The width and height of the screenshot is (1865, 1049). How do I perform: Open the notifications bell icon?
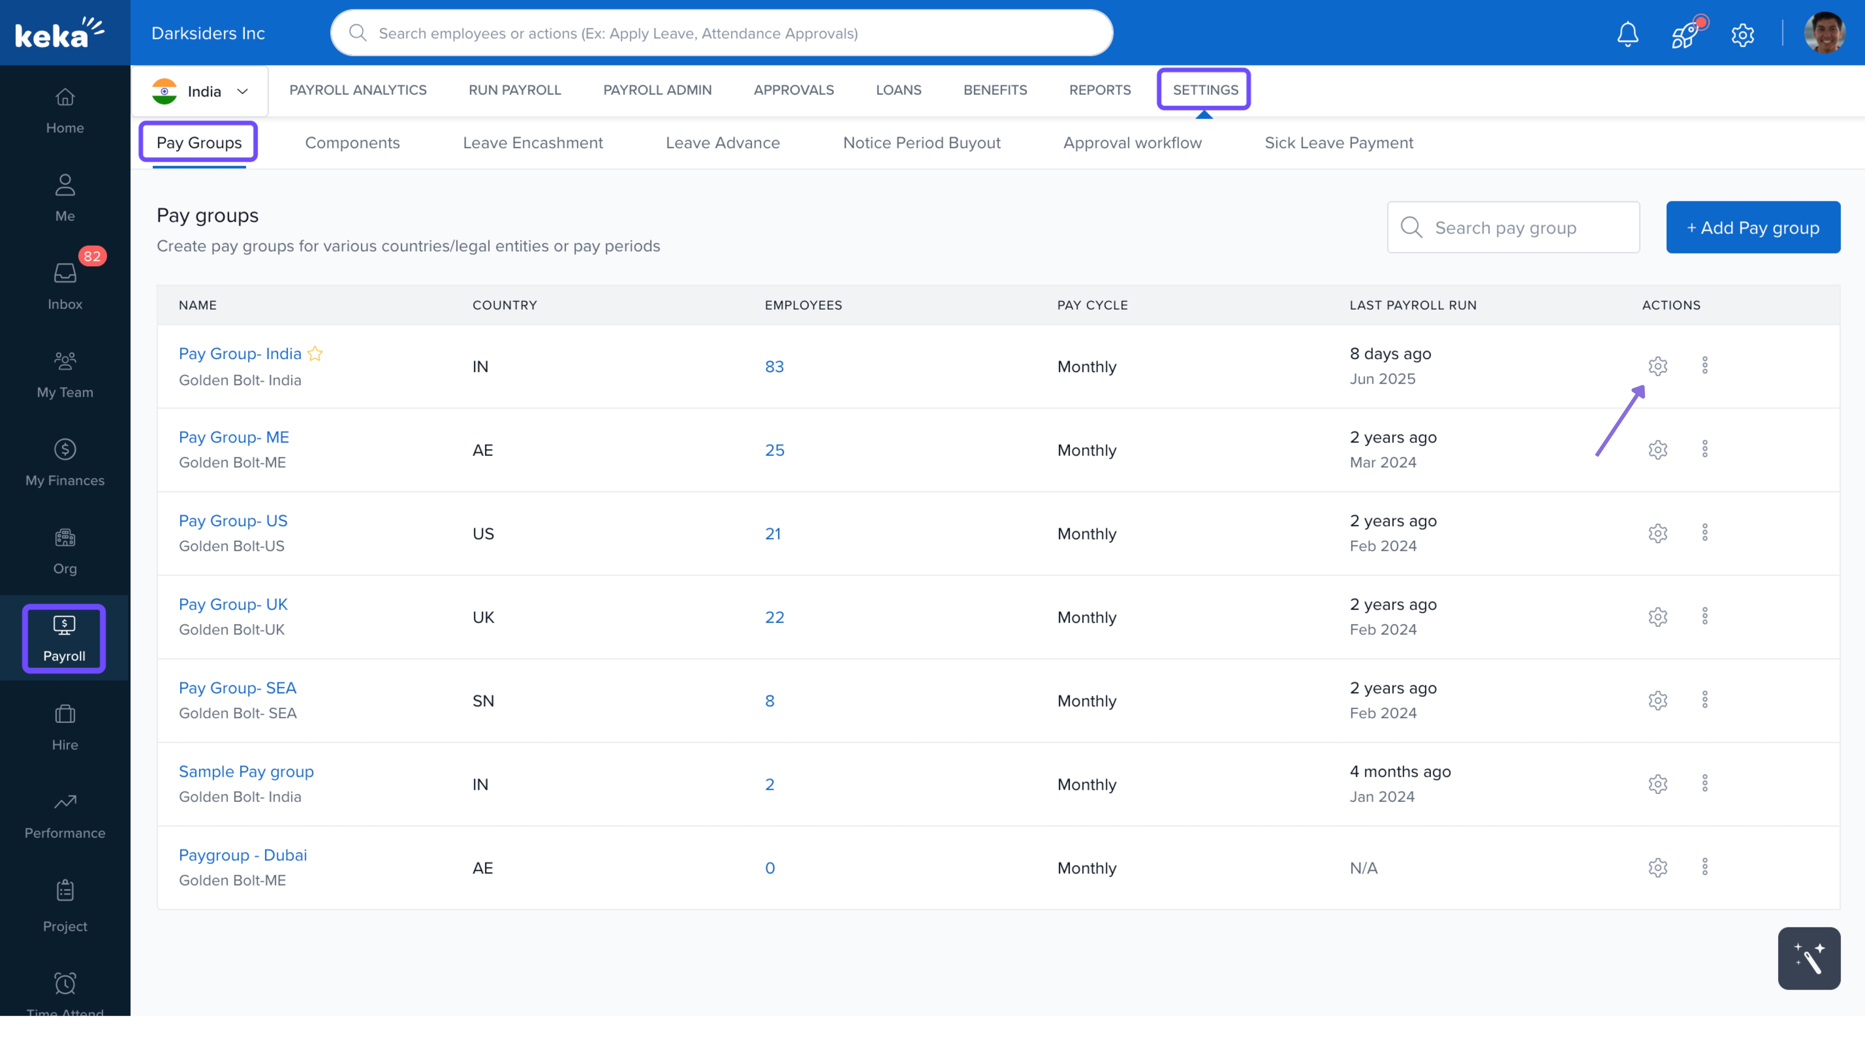1628,33
